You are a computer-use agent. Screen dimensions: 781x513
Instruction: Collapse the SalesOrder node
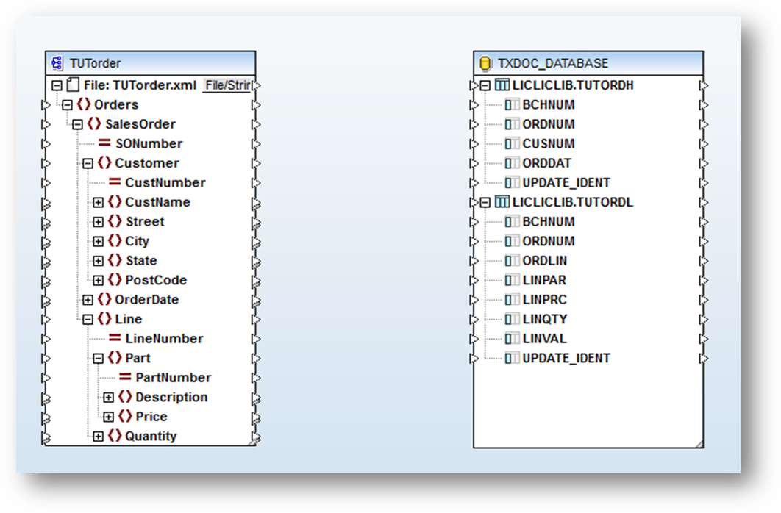tap(78, 124)
